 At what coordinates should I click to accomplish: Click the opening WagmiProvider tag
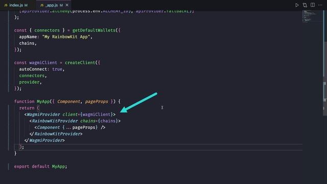(70, 114)
